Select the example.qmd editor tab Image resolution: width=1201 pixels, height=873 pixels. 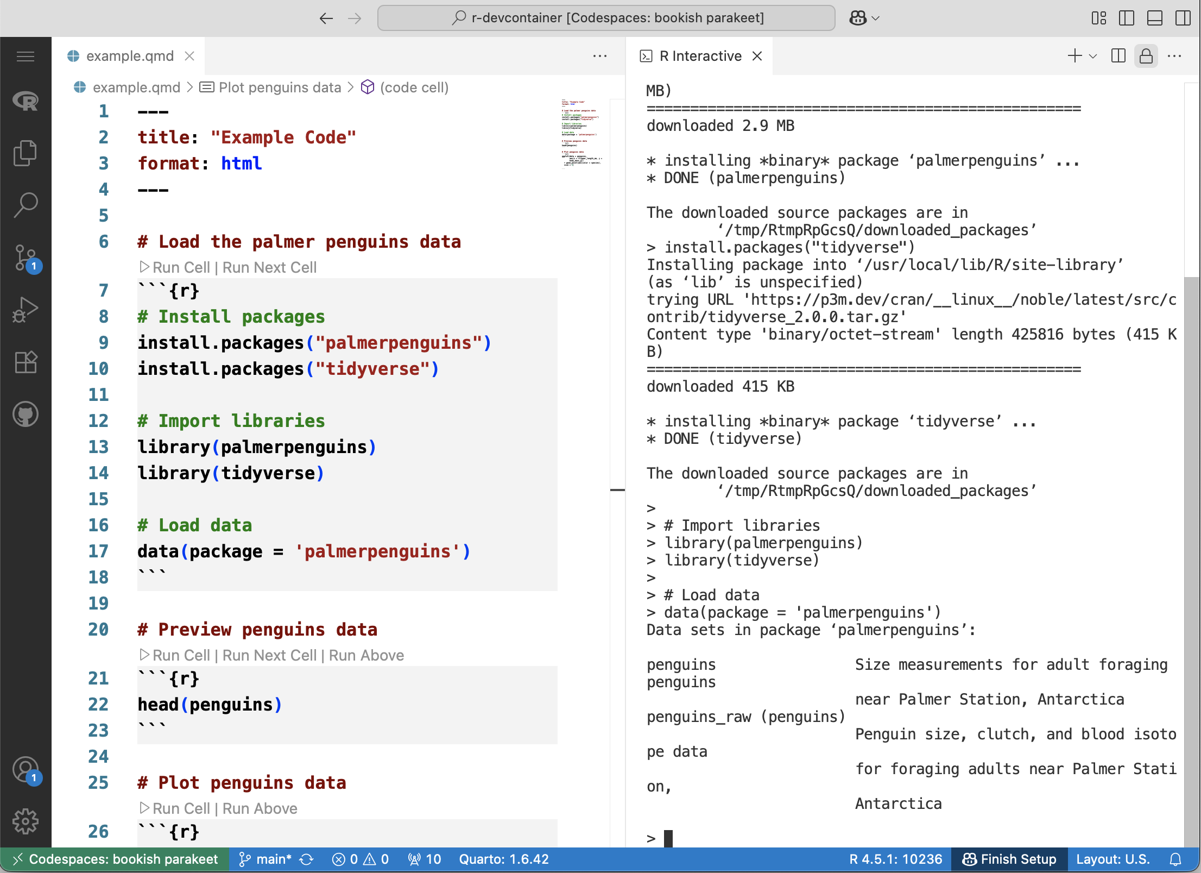coord(129,56)
